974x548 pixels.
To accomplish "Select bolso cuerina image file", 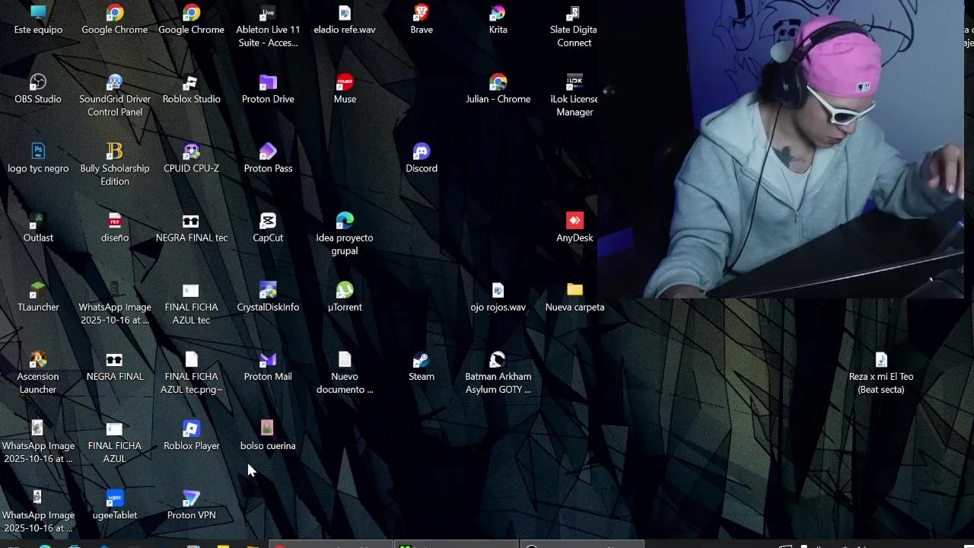I will (x=268, y=436).
